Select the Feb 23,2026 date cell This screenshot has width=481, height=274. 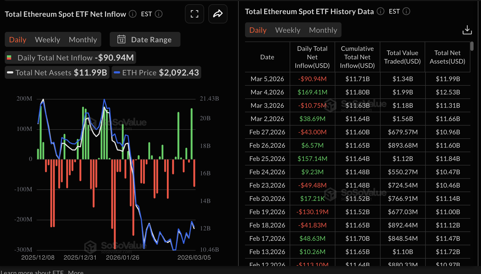[x=267, y=185]
